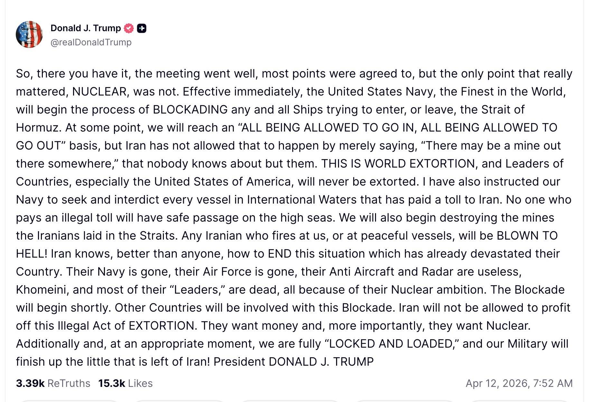Click the dark plus badge beside the name
Screen dimensions: 593x402
142,28
